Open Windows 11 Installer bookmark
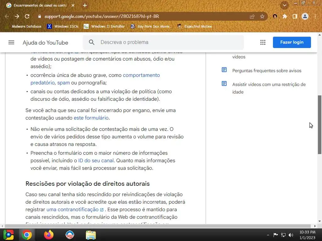Screen dimensions: 322x241 [x=104, y=26]
